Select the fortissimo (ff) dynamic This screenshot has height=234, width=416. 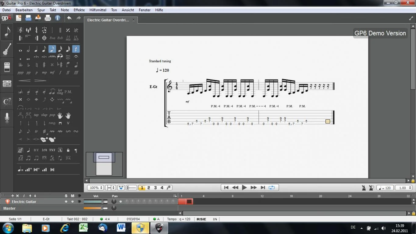[68, 73]
